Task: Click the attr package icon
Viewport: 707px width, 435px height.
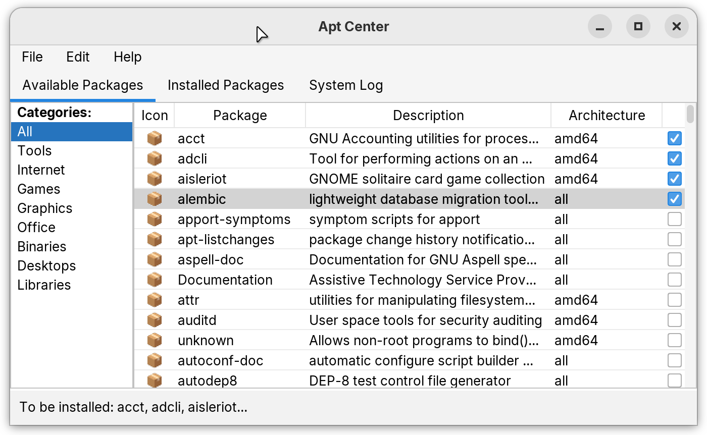Action: point(155,299)
